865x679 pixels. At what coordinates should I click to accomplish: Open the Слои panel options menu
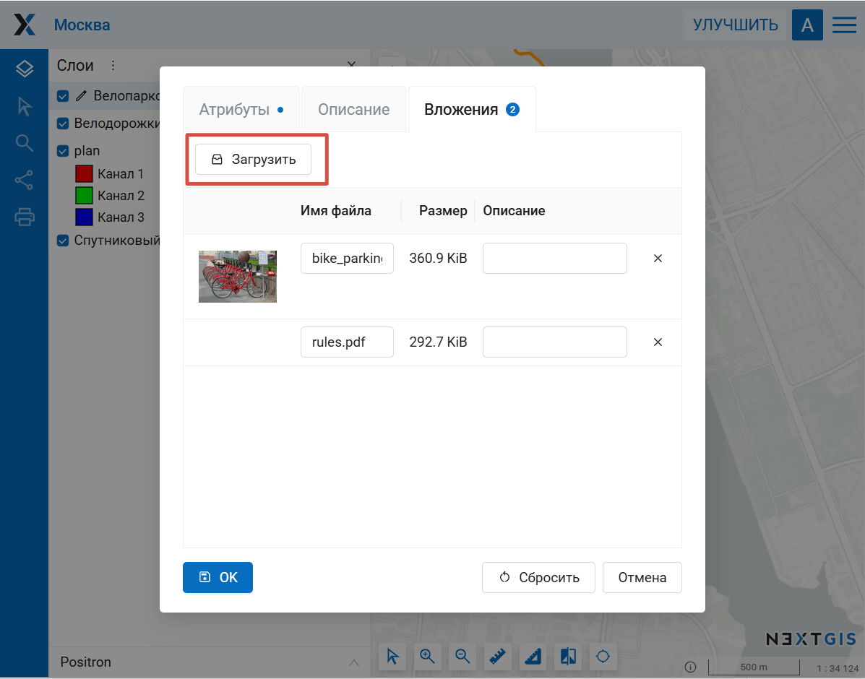click(113, 66)
